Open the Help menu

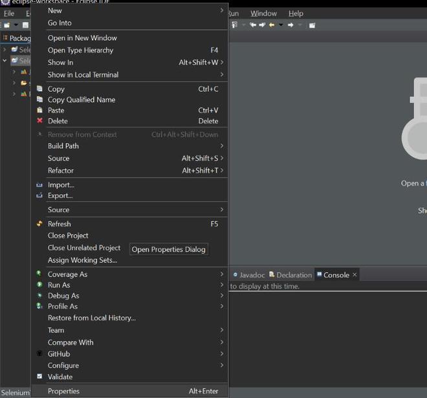(296, 14)
